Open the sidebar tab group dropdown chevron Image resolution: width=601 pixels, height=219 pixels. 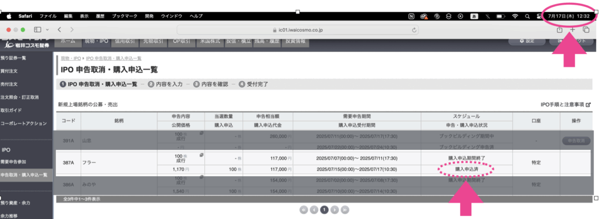47,29
